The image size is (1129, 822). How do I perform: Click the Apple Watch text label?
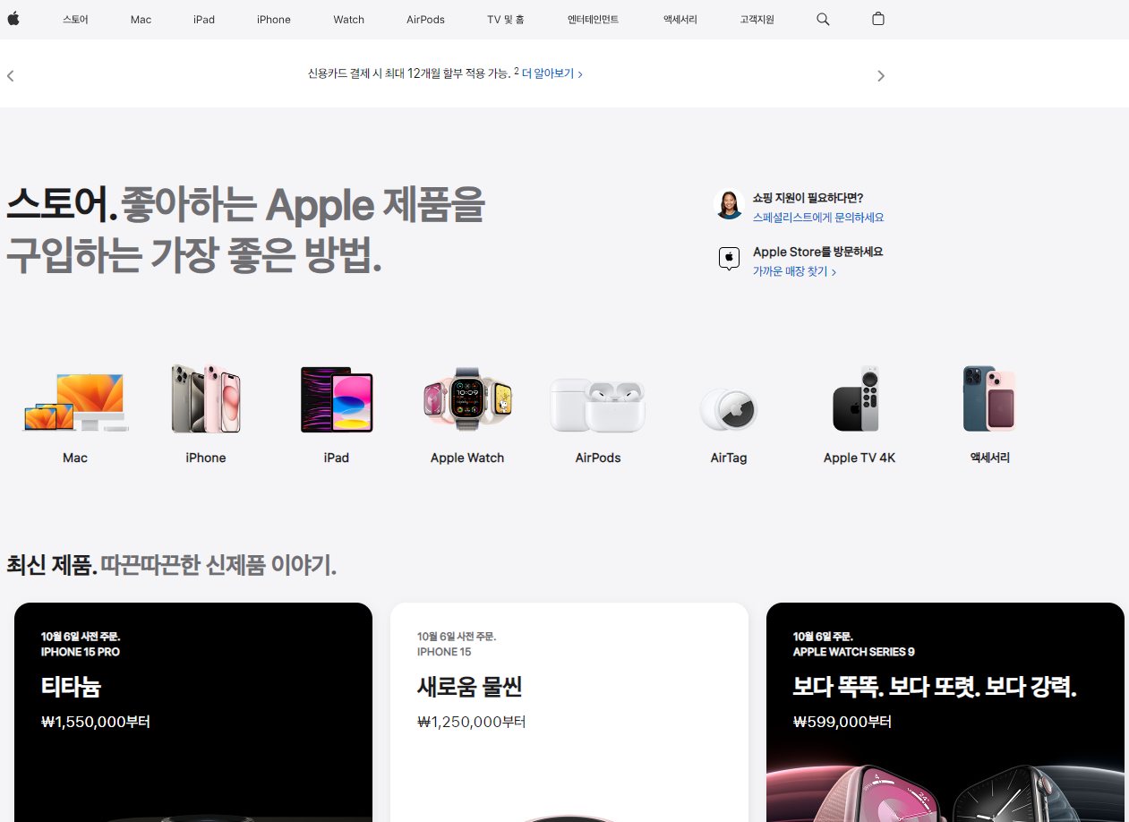pyautogui.click(x=467, y=458)
